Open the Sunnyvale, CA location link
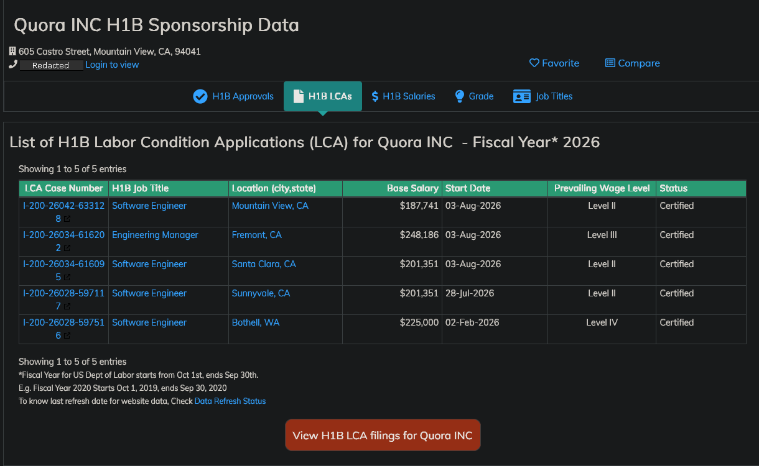The width and height of the screenshot is (759, 466). point(261,293)
